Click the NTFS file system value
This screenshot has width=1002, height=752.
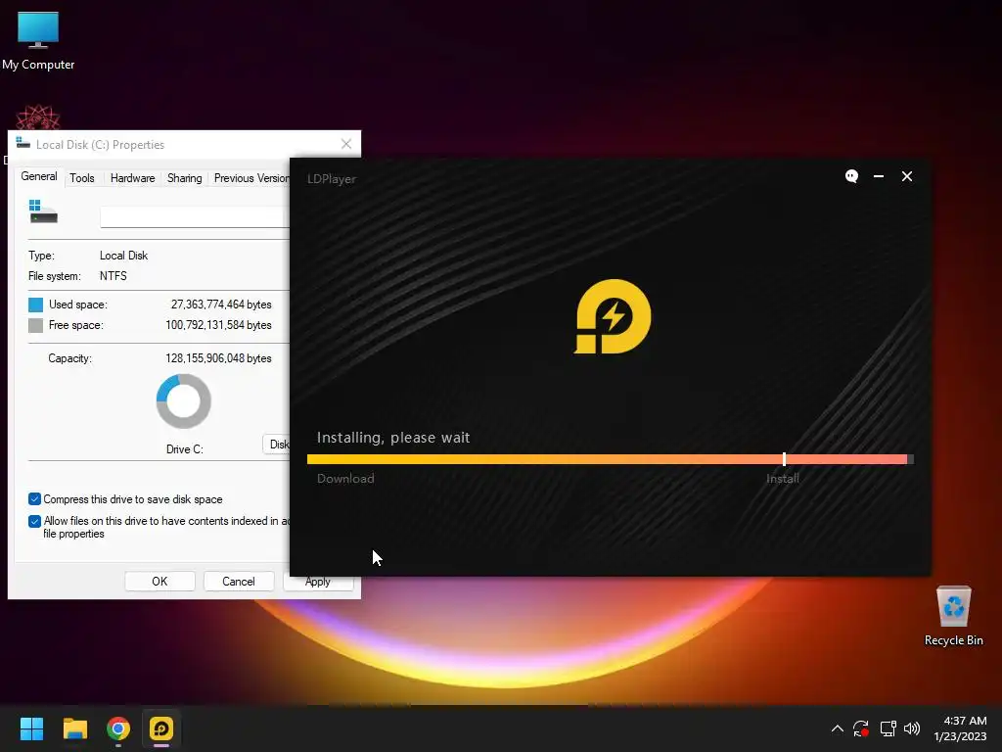[114, 275]
